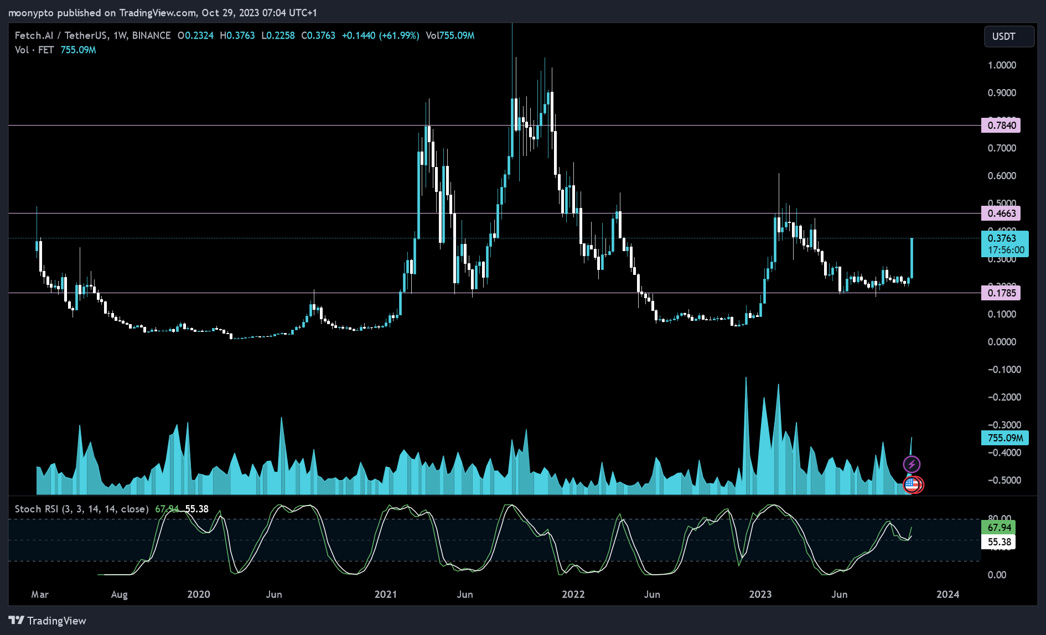Screen dimensions: 1046x635
Task: Click the -0.2000 price scale label
Action: coord(1004,397)
